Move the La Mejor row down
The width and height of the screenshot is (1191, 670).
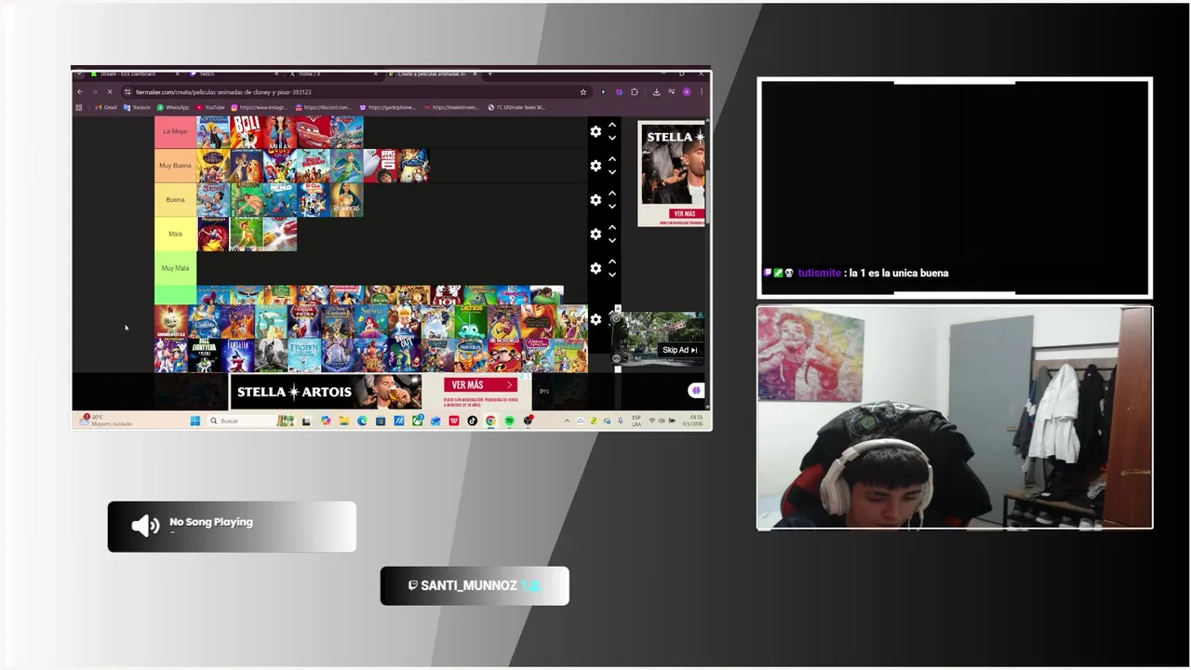(x=612, y=138)
